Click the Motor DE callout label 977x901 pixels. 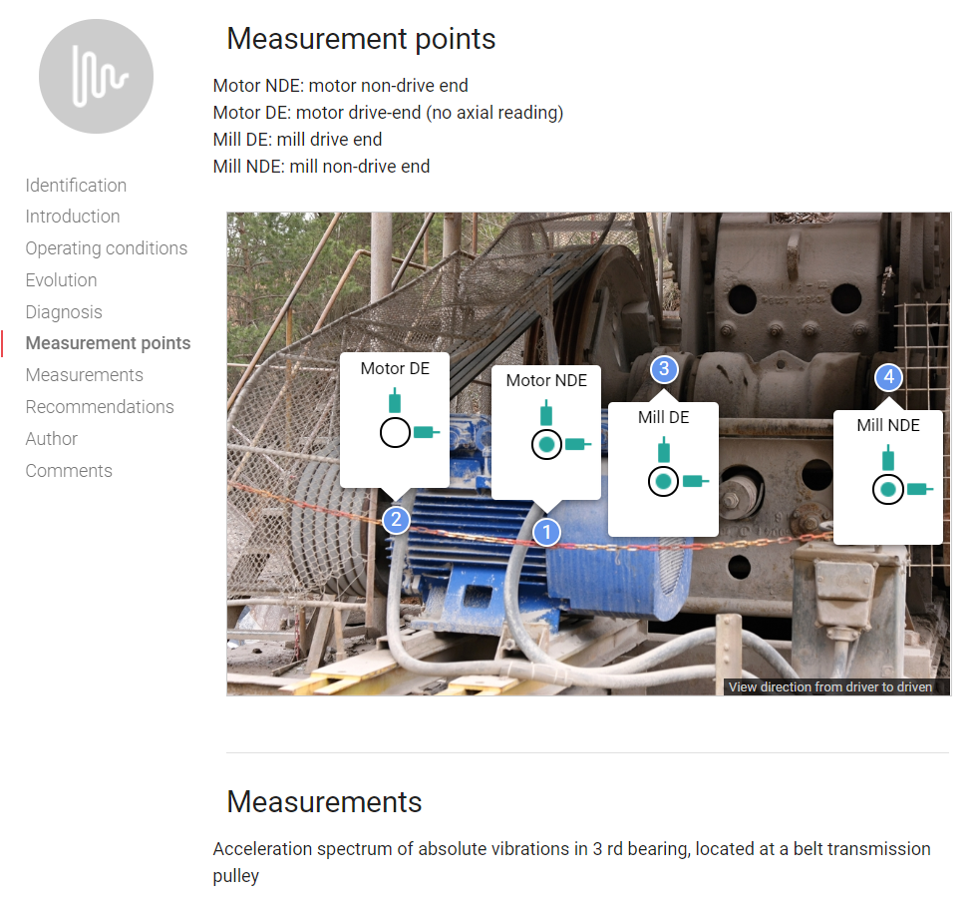point(395,368)
